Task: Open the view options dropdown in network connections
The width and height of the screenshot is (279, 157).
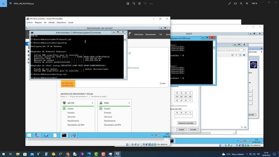Action: [236, 55]
